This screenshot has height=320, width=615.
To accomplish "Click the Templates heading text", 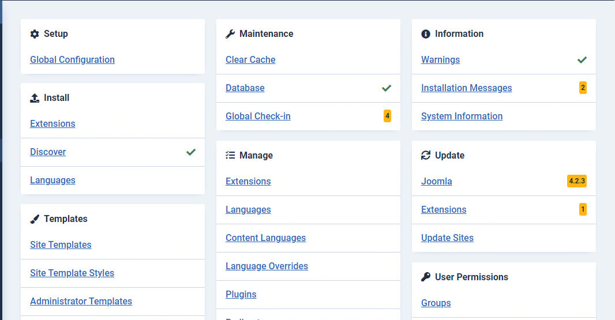I will tap(66, 219).
